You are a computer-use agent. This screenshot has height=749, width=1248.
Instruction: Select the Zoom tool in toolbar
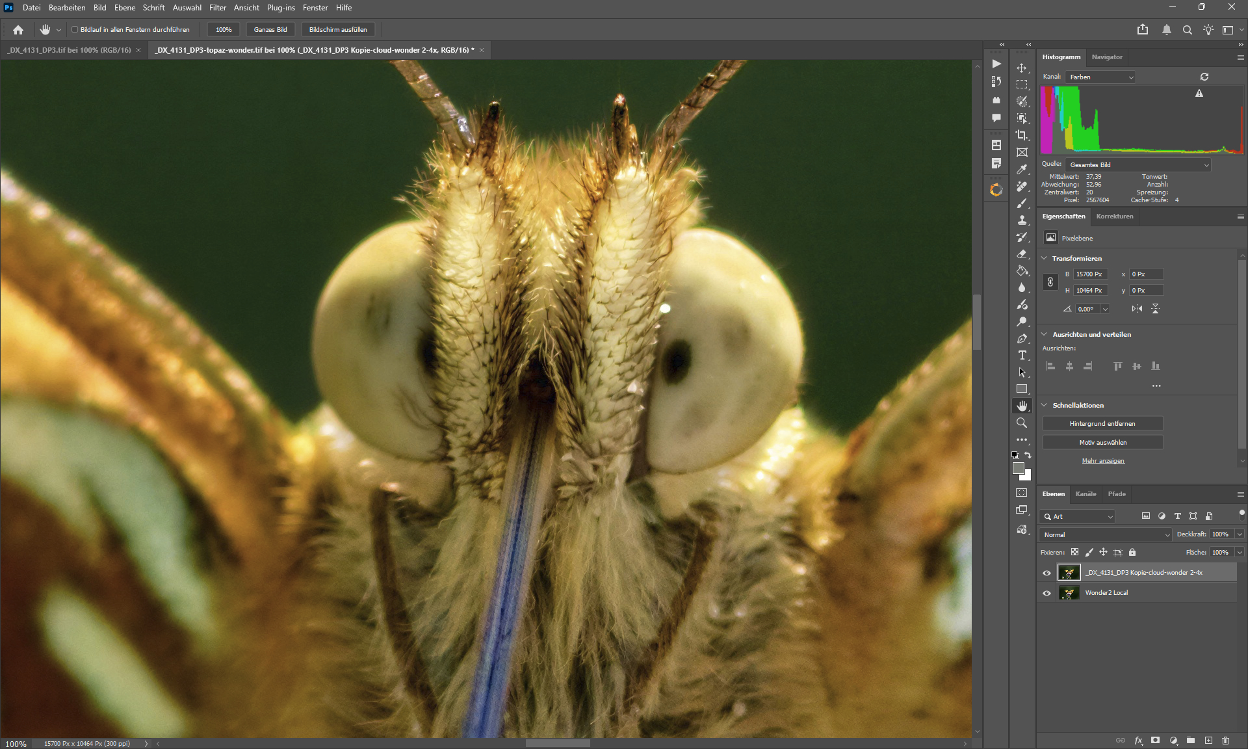point(1022,423)
